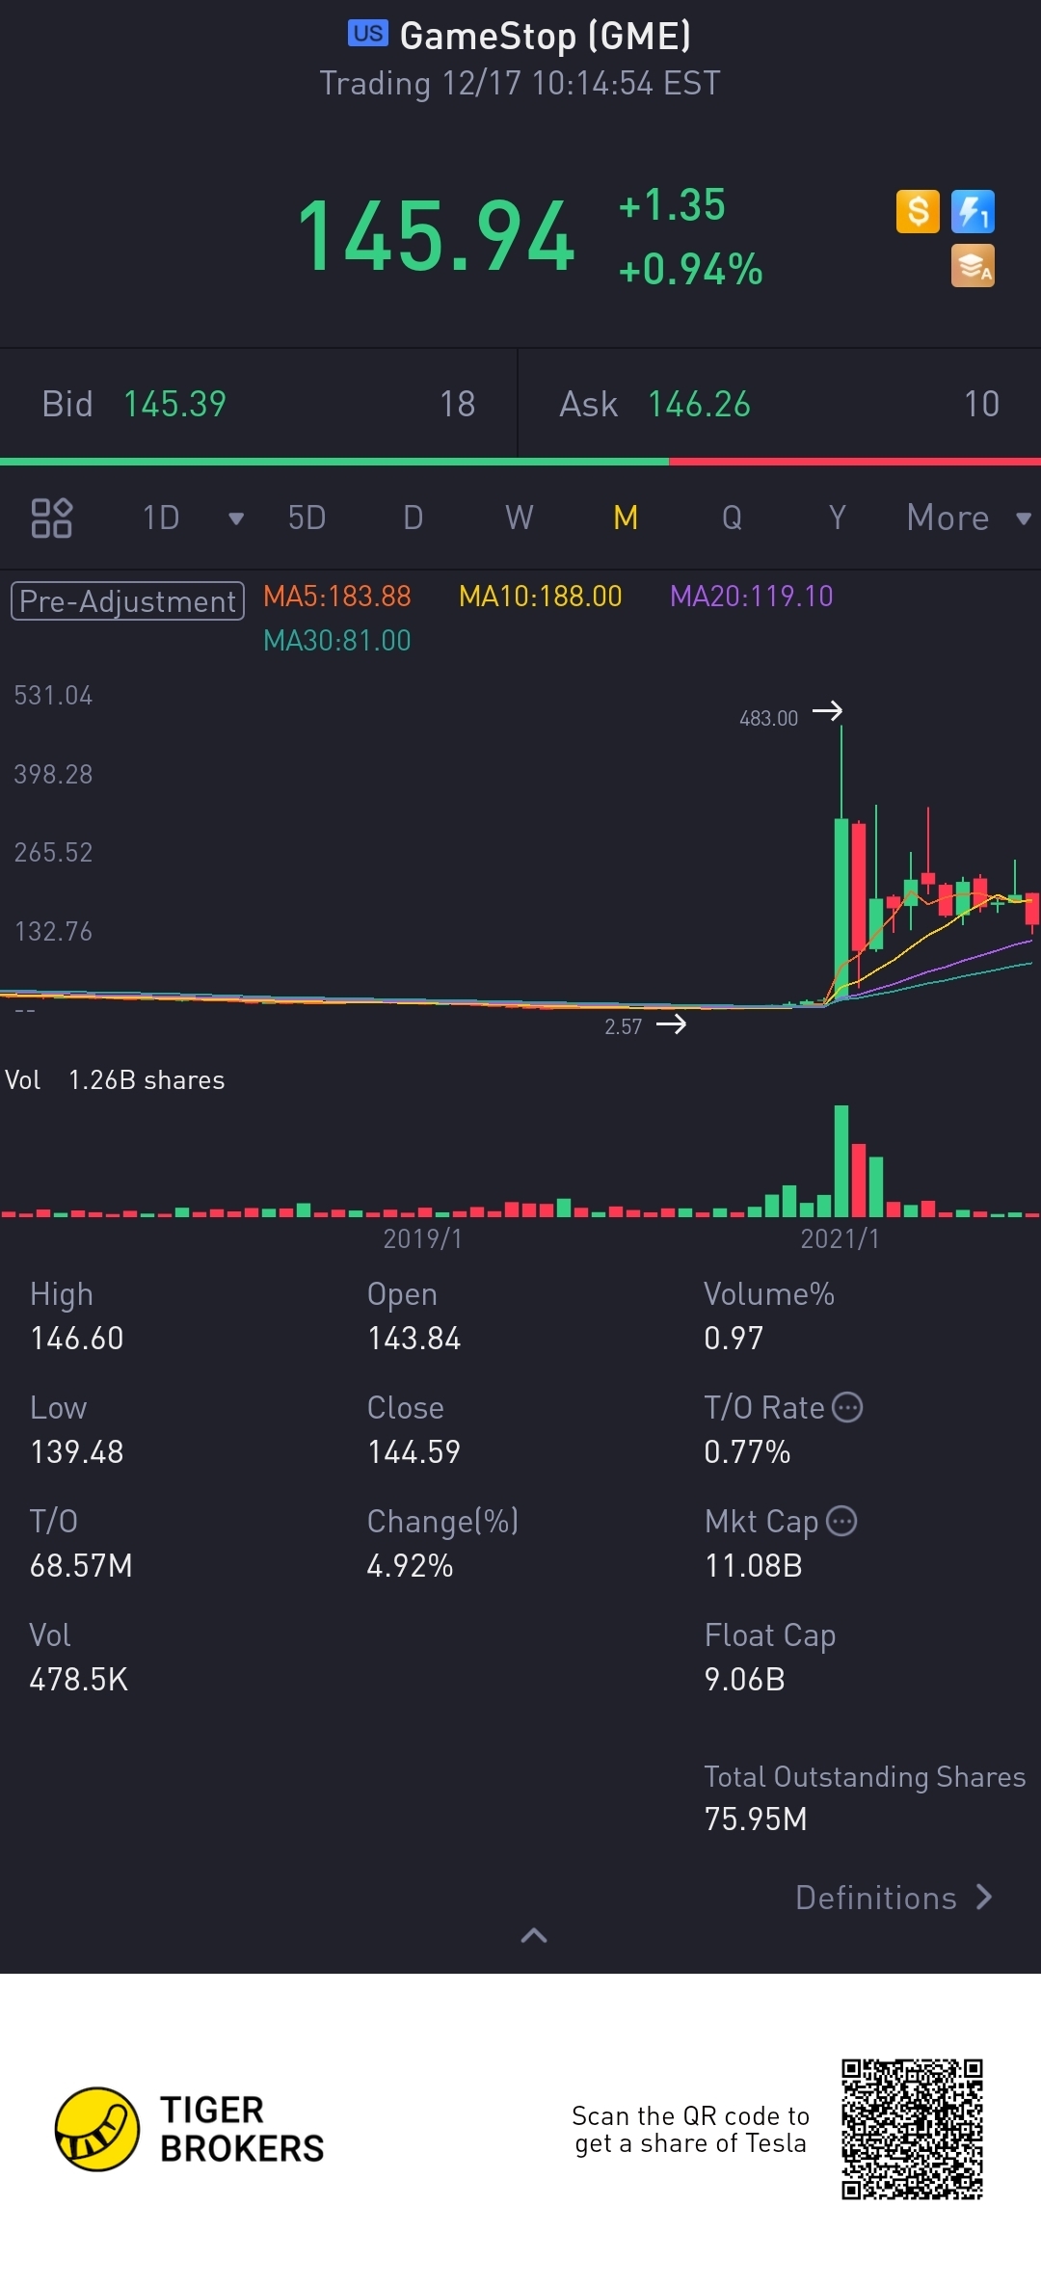Tap the Close value 144.59
The image size is (1041, 2285).
(414, 1452)
